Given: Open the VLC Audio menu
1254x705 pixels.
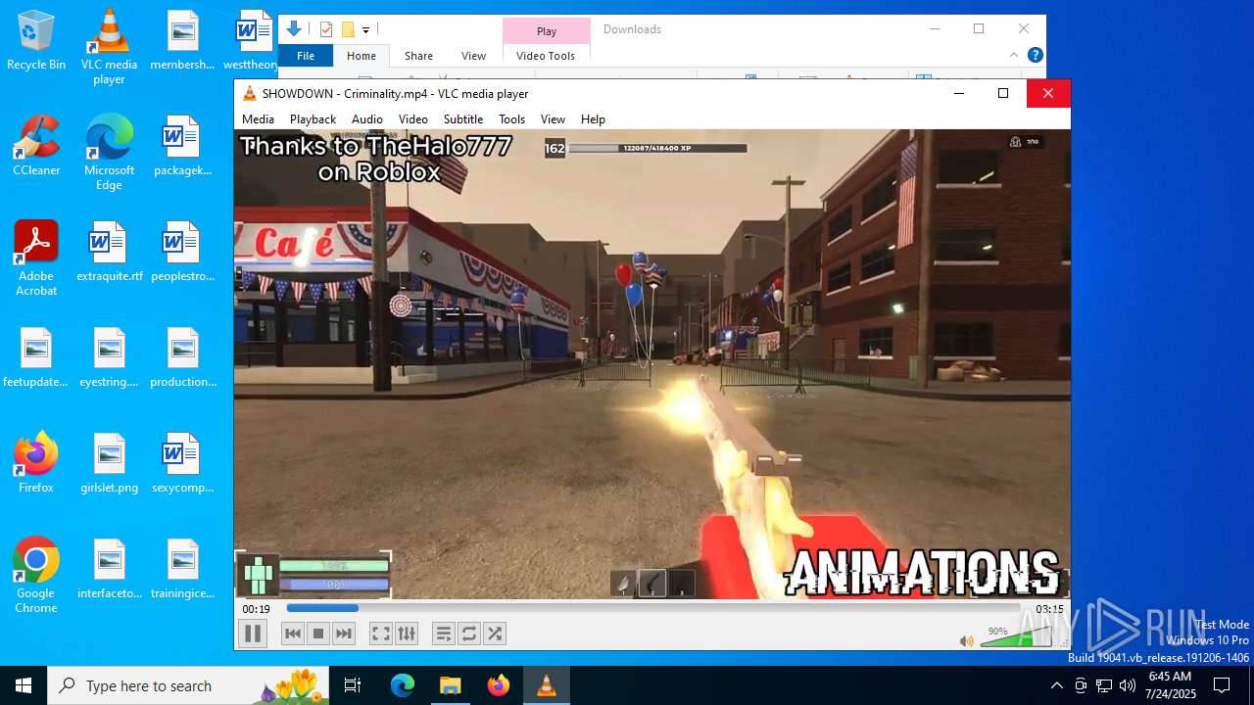Looking at the screenshot, I should pyautogui.click(x=367, y=118).
